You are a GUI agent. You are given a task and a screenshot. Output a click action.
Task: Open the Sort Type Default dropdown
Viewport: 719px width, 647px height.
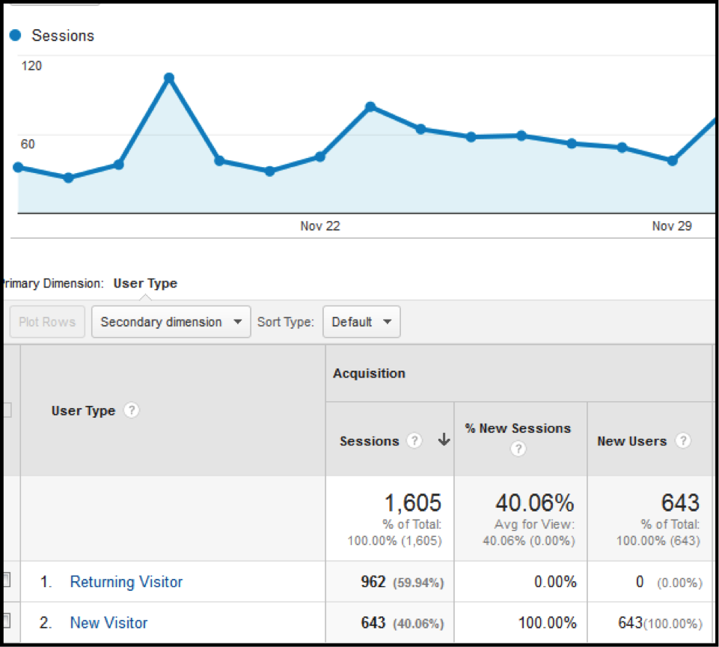point(361,322)
